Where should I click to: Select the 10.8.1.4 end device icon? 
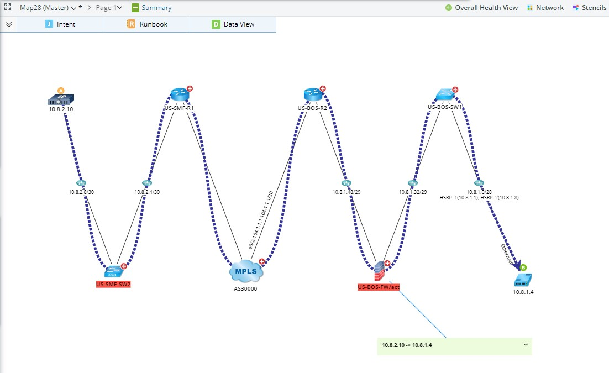click(523, 280)
